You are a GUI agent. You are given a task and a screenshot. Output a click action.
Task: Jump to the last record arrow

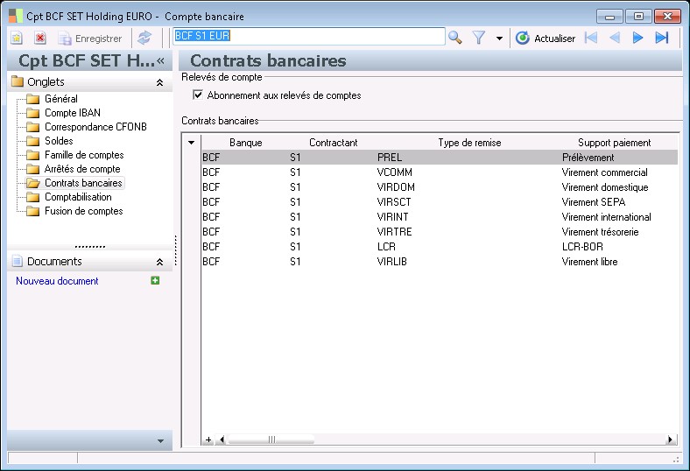click(x=662, y=38)
